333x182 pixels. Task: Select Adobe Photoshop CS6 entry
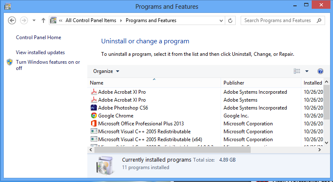[123, 108]
